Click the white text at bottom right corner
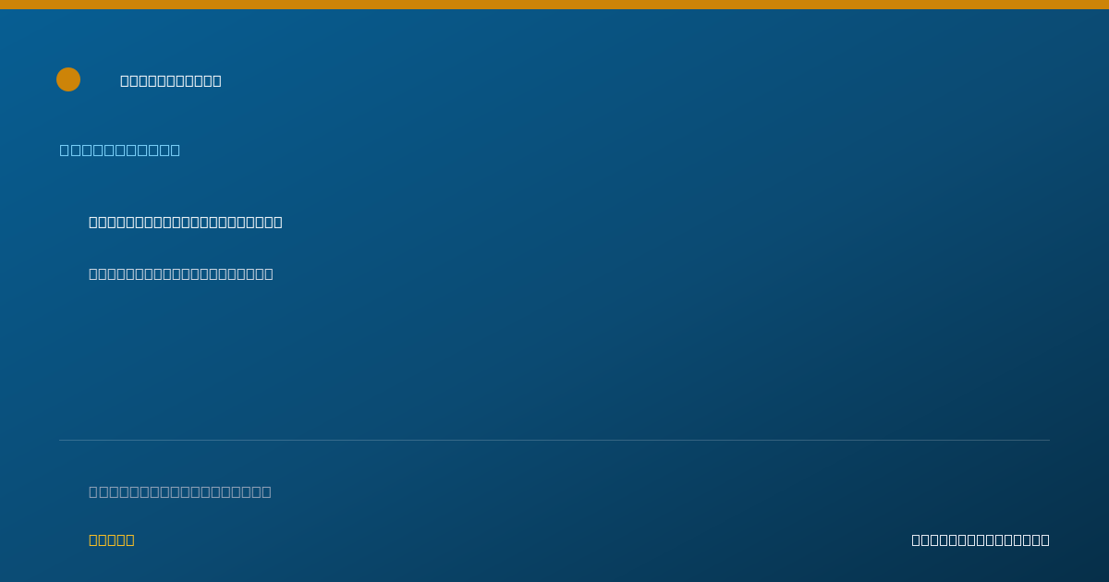Image resolution: width=1109 pixels, height=582 pixels. 981,540
